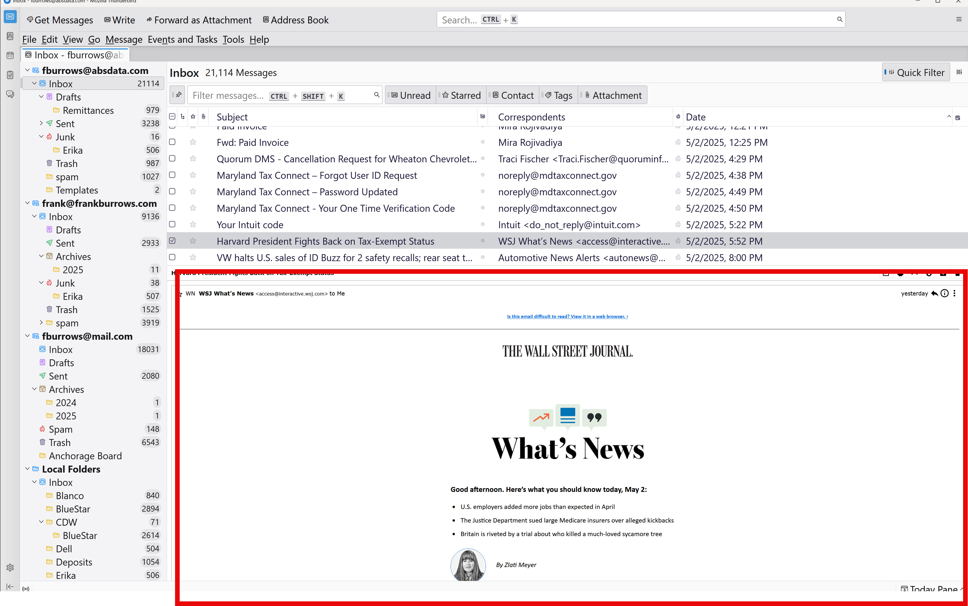Star the Your Intuit code message
The width and height of the screenshot is (968, 606).
[193, 224]
